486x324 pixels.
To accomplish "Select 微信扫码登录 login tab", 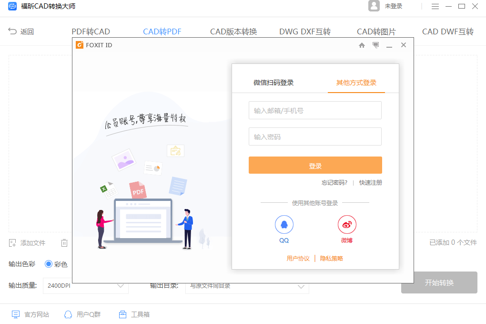I will point(273,83).
